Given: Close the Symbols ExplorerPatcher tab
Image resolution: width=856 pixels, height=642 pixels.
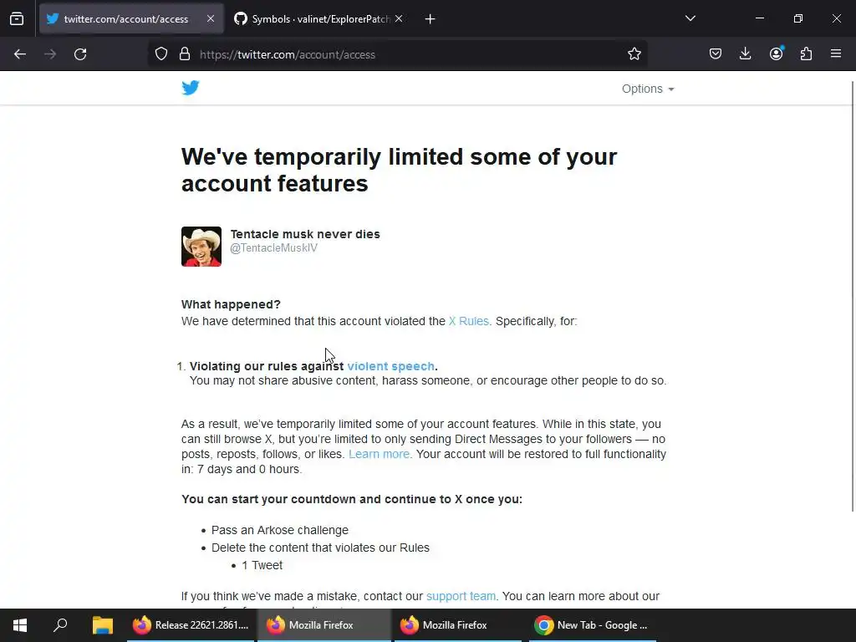Looking at the screenshot, I should 399,18.
